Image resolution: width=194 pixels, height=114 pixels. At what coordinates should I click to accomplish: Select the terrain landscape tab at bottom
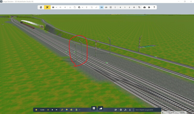click(100, 108)
